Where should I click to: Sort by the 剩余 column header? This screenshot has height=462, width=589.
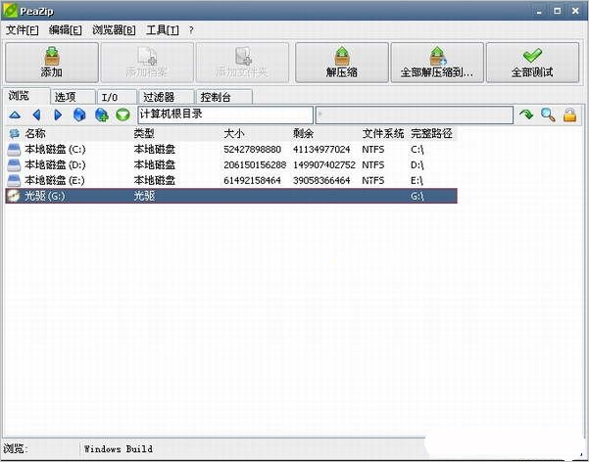[x=304, y=133]
